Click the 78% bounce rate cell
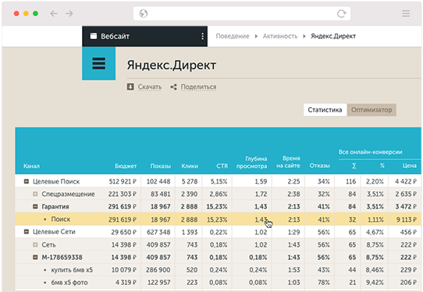Image resolution: width=423 pixels, height=292 pixels. (323, 283)
